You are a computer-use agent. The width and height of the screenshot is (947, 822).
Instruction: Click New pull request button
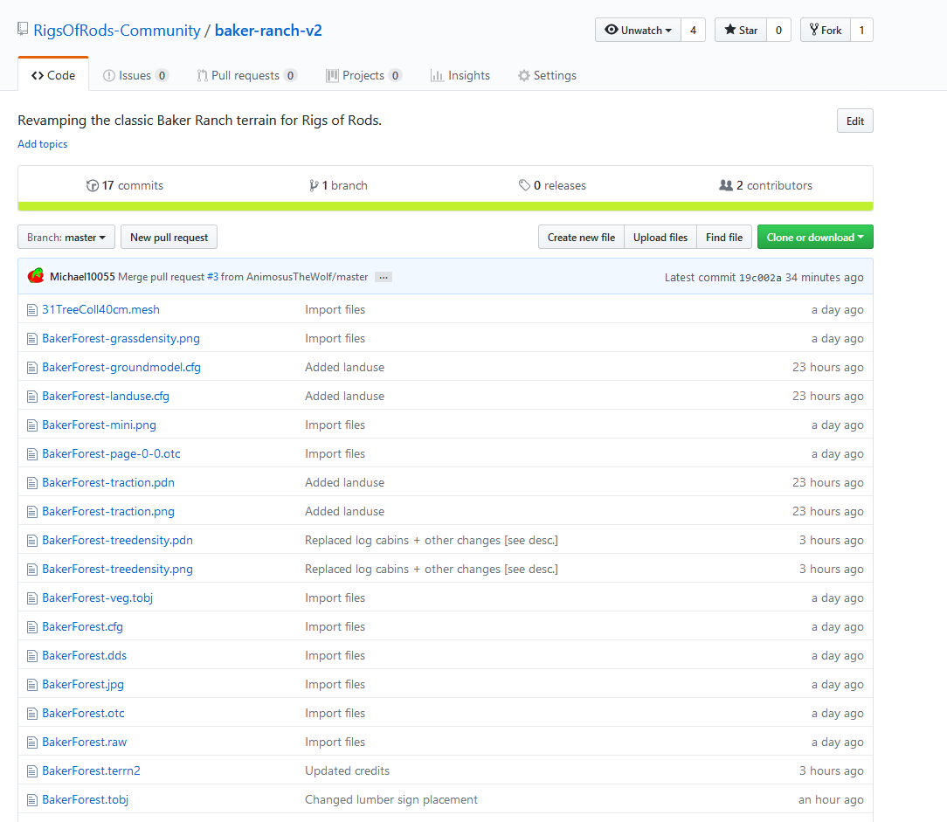pyautogui.click(x=169, y=238)
